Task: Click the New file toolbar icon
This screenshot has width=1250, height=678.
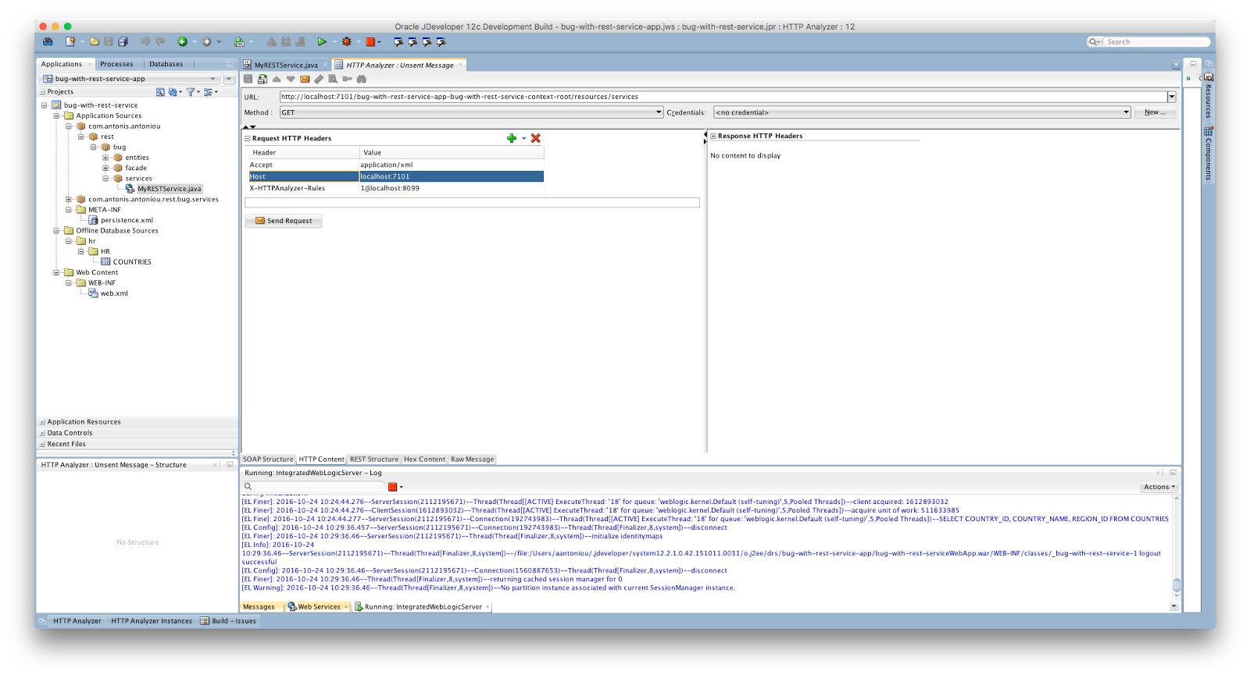Action: [x=70, y=42]
